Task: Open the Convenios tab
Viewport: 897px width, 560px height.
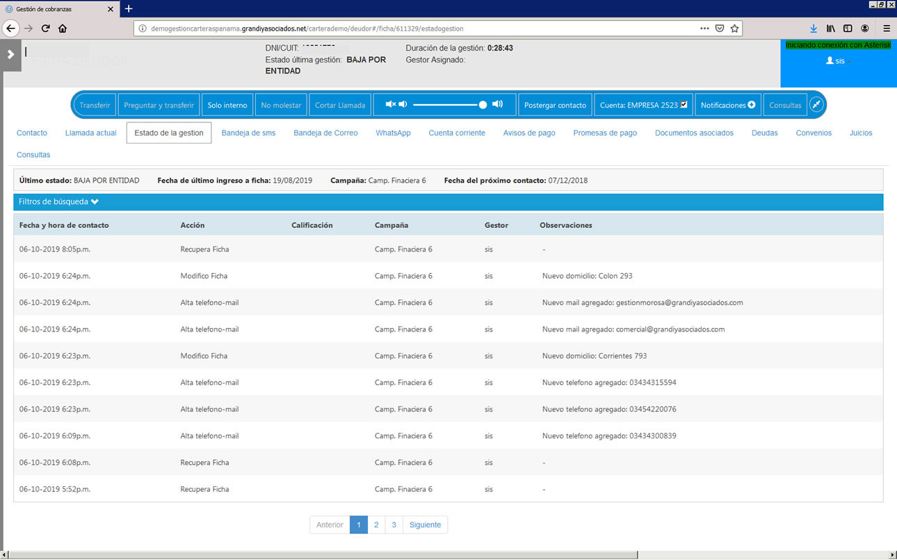Action: point(814,133)
